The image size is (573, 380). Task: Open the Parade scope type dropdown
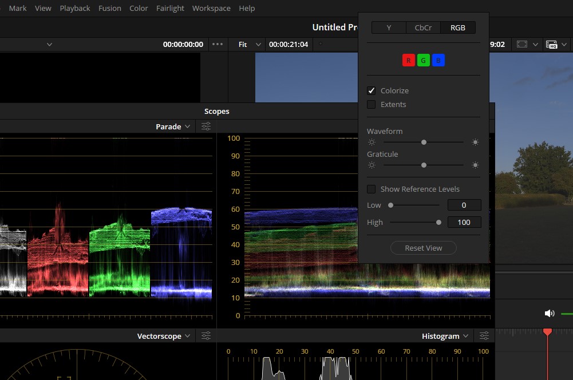pos(173,126)
